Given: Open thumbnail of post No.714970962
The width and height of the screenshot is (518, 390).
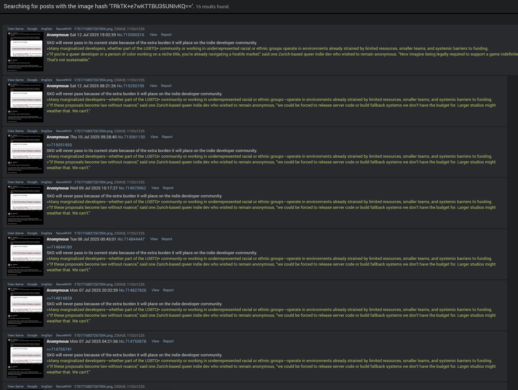Looking at the screenshot, I should [25, 205].
